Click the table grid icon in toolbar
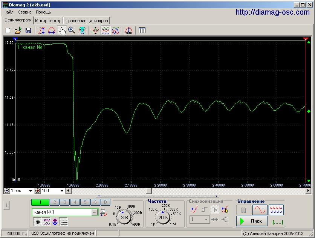This screenshot has height=238, width=315. click(142, 30)
